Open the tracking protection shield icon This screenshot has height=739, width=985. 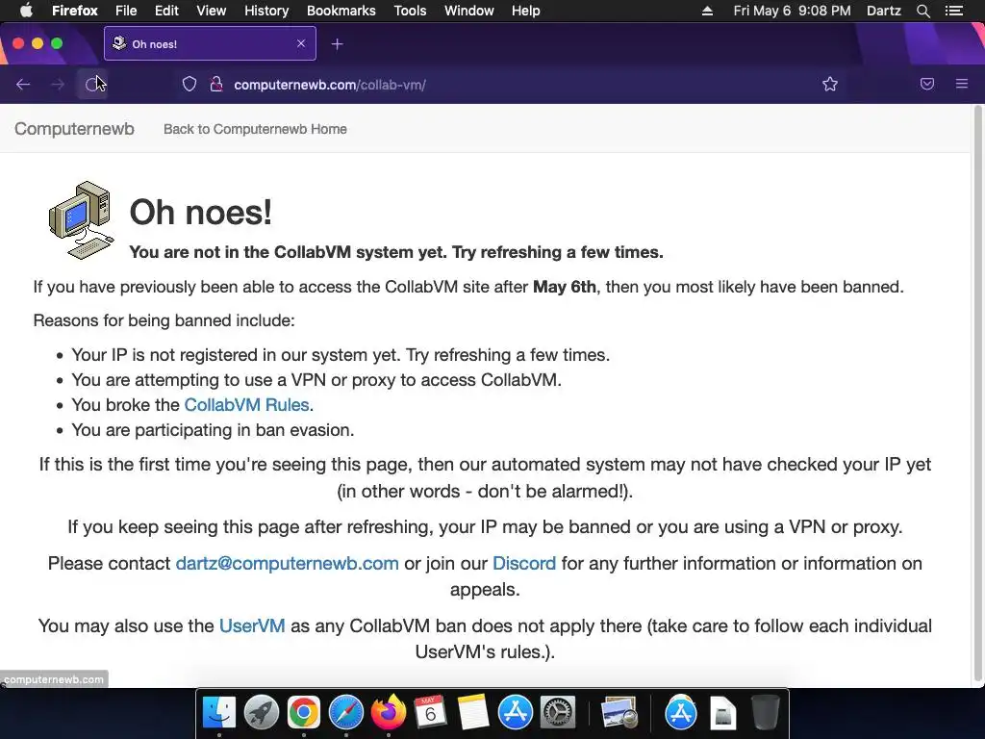[x=189, y=85]
